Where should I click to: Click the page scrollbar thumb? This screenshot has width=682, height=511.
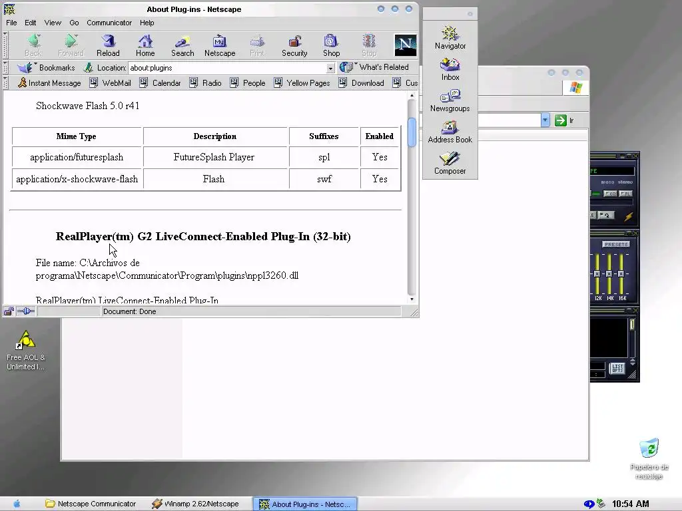[x=412, y=132]
